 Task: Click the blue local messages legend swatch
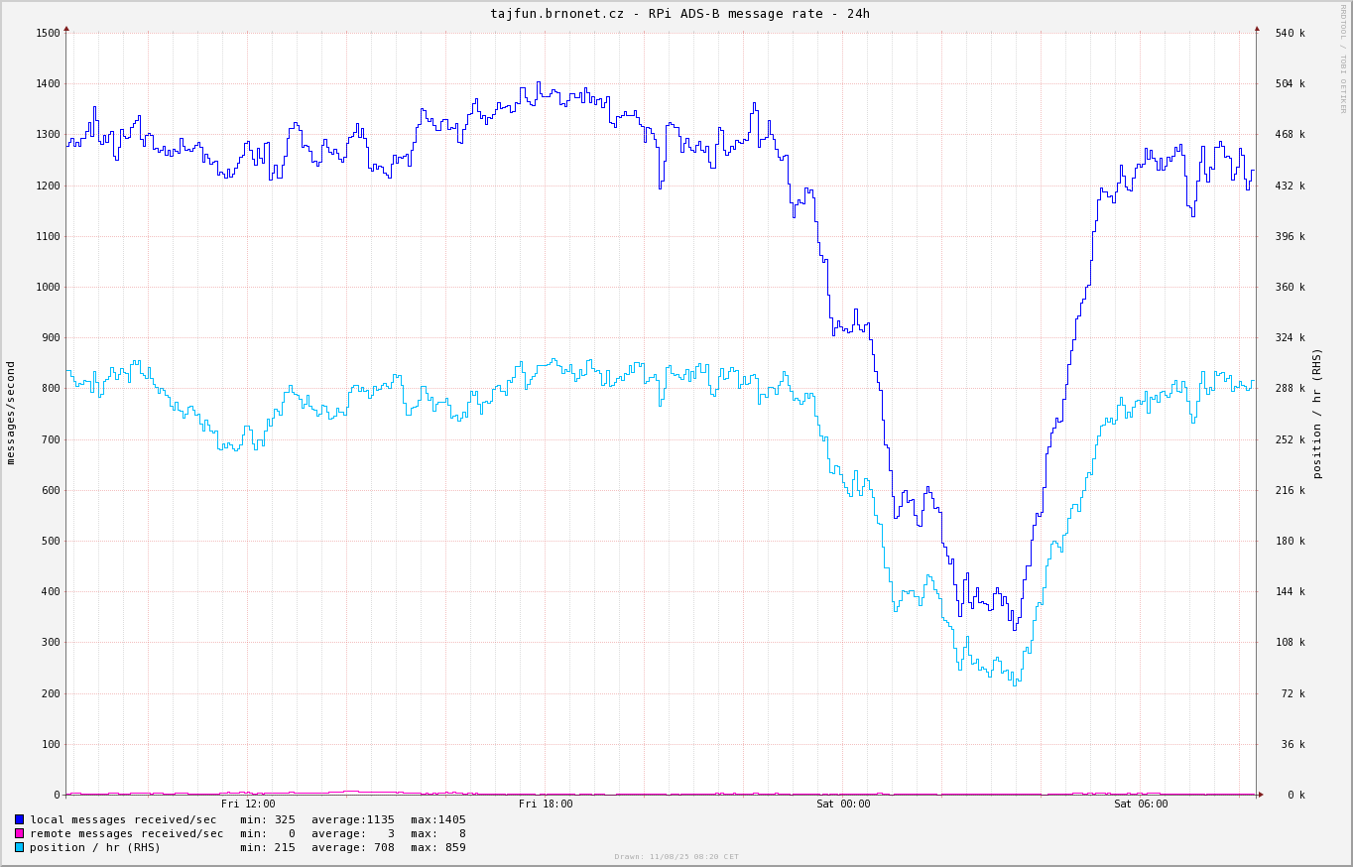click(19, 819)
